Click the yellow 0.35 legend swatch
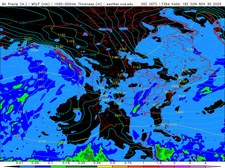225x168 pixels. [105, 167]
